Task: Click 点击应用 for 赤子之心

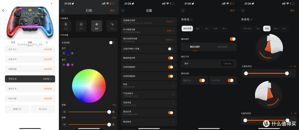Action: tap(48, 49)
